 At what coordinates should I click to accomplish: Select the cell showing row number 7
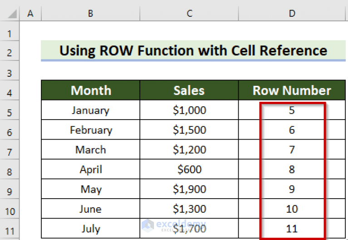[292, 149]
